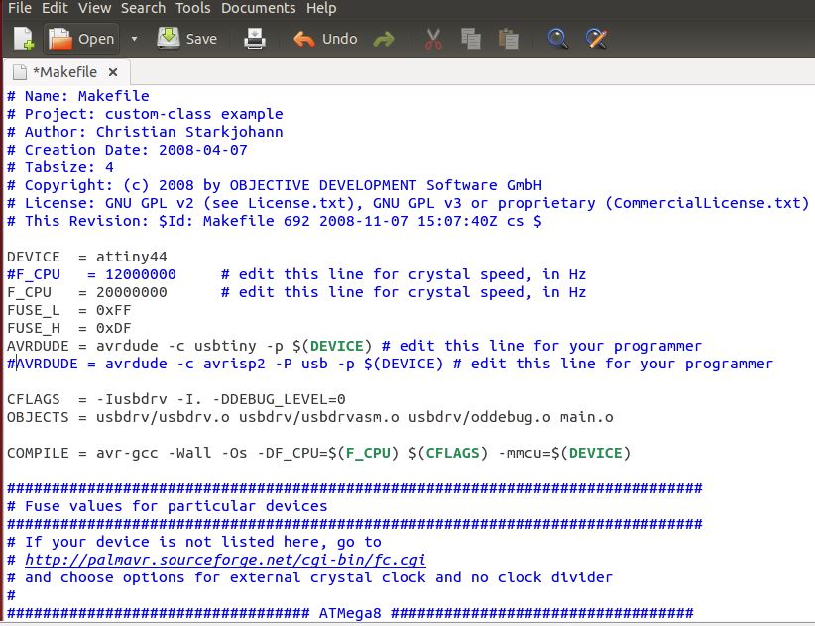Undo the last edit
The height and width of the screenshot is (626, 815).
(325, 39)
